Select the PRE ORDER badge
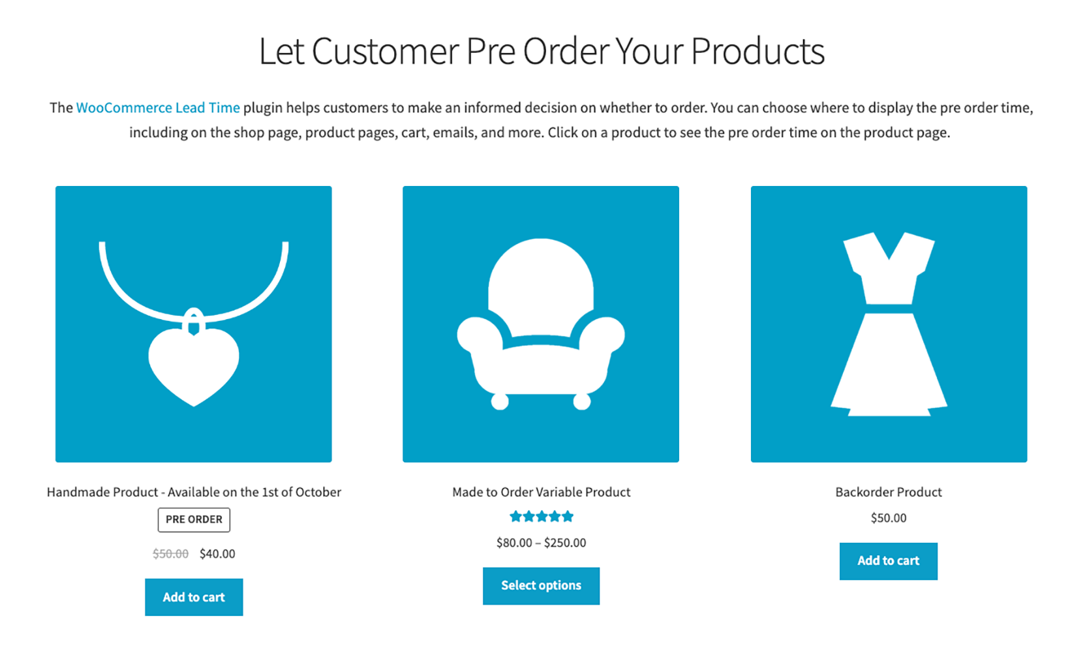This screenshot has width=1070, height=657. click(194, 520)
